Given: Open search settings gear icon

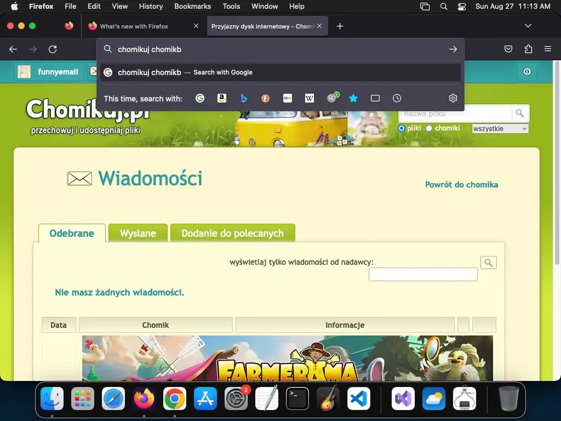Looking at the screenshot, I should point(453,98).
